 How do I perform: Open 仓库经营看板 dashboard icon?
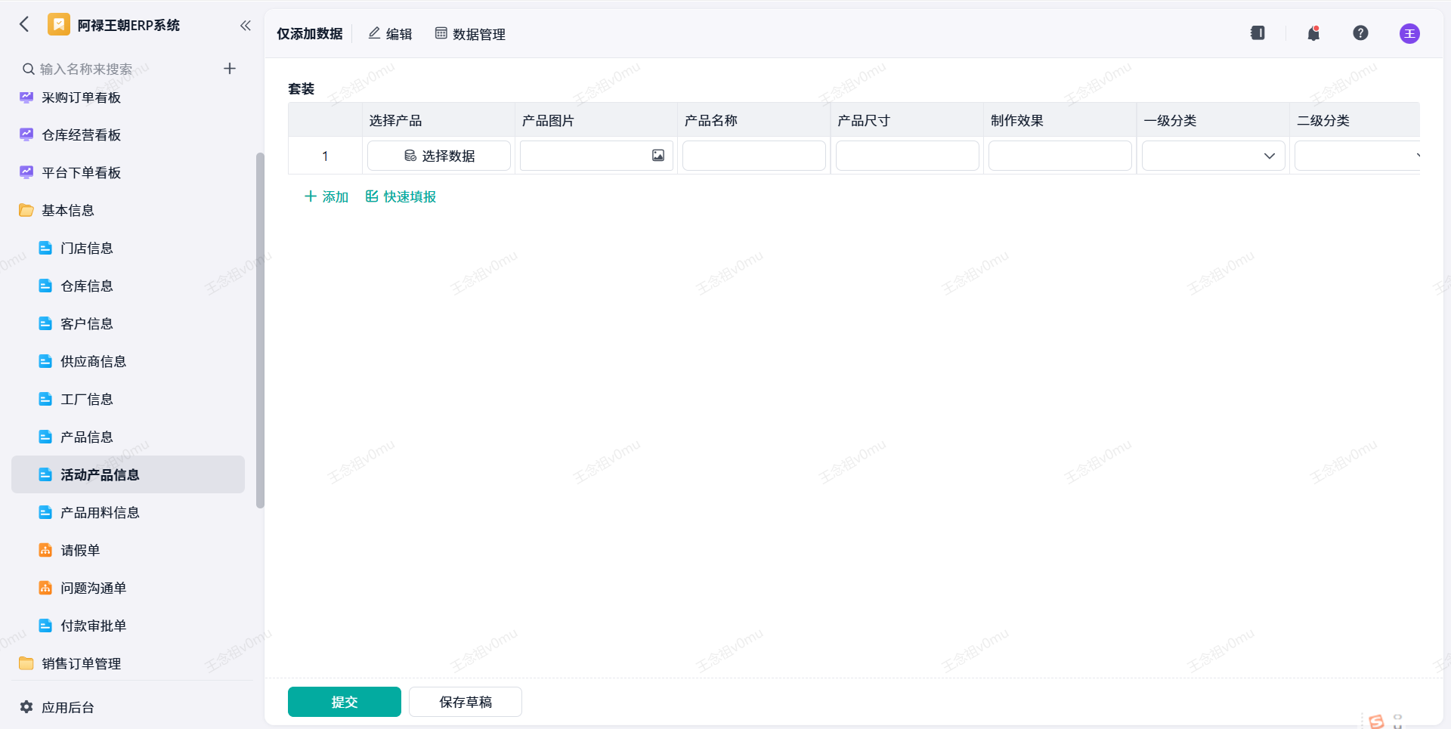[x=26, y=135]
